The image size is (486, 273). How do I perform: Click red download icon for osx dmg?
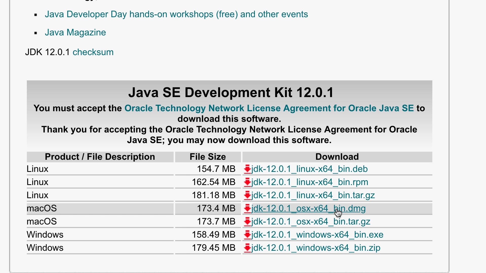[x=247, y=208]
